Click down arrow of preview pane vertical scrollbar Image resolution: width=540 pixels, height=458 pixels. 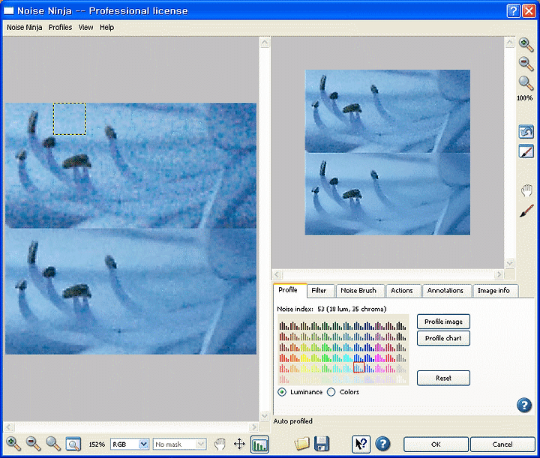(510, 263)
